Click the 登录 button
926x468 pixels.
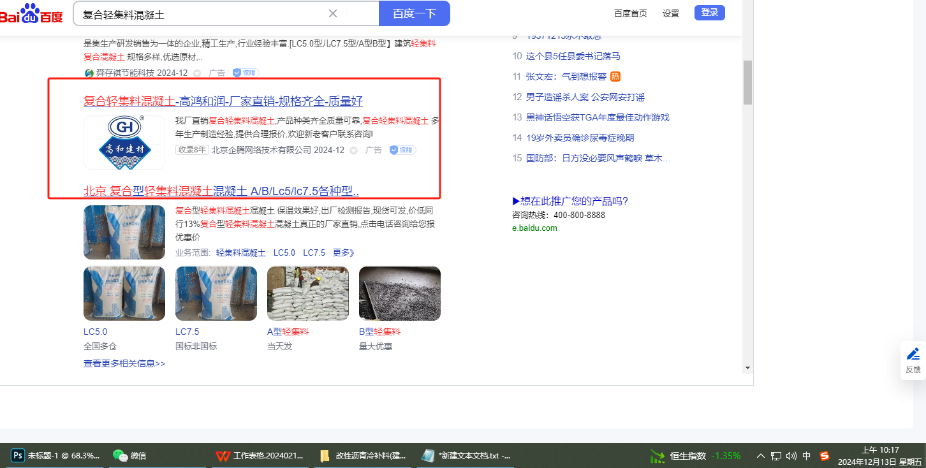tap(710, 13)
